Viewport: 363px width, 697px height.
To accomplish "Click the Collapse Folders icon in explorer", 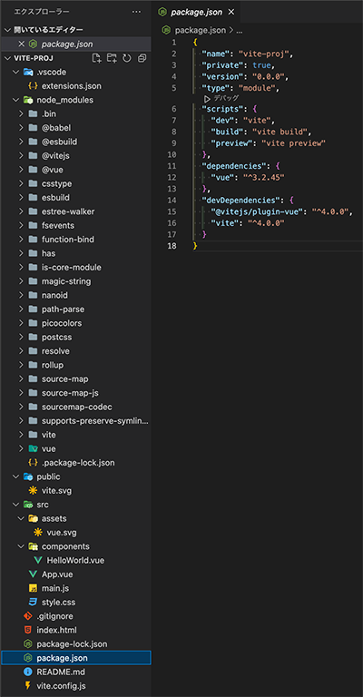I will click(142, 58).
